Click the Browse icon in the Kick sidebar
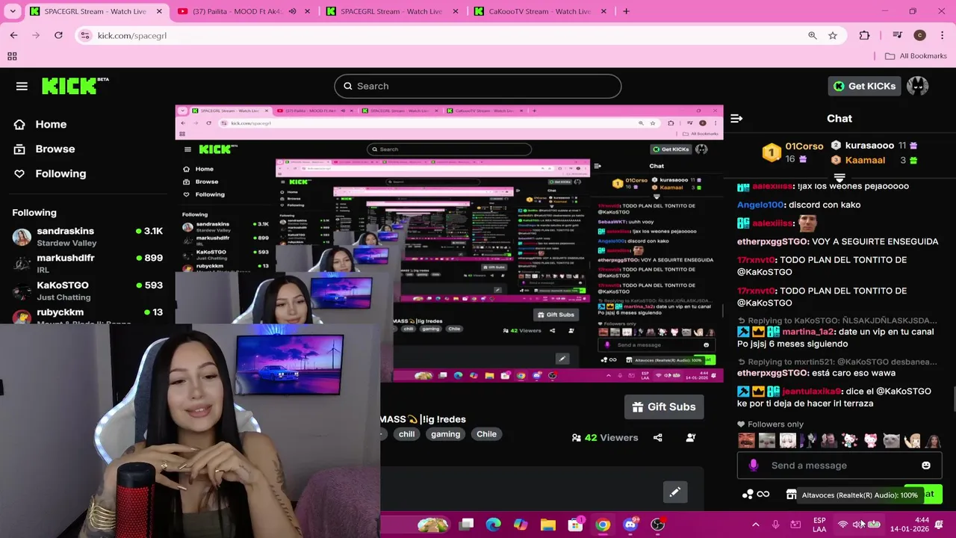This screenshot has width=956, height=538. click(x=19, y=149)
